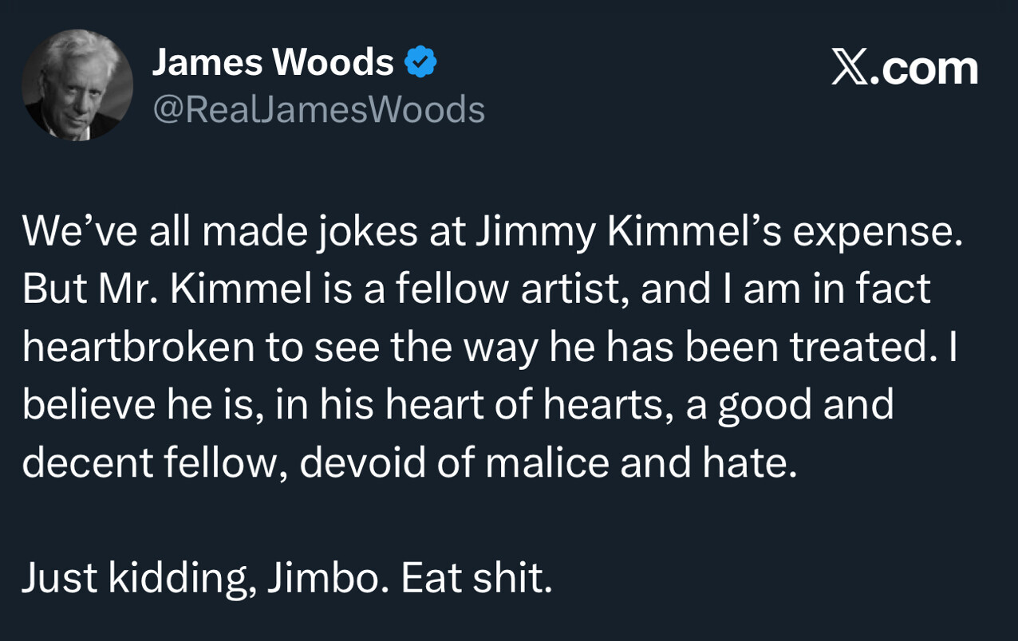This screenshot has height=641, width=1018.
Task: Click the X logo in the X.com watermark
Action: (850, 67)
